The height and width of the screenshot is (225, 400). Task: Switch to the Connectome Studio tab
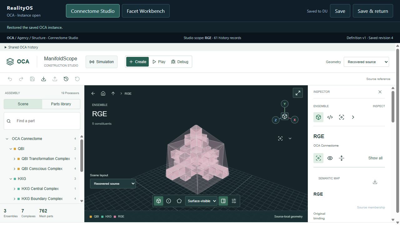click(x=93, y=11)
